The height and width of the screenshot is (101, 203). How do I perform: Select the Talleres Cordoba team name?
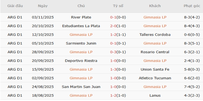(x=155, y=35)
